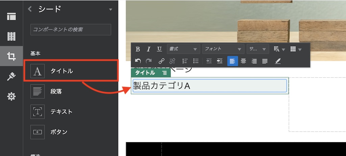Image resolution: width=346 pixels, height=156 pixels.
Task: Choose the 段落 paragraph component
Action: pyautogui.click(x=71, y=92)
